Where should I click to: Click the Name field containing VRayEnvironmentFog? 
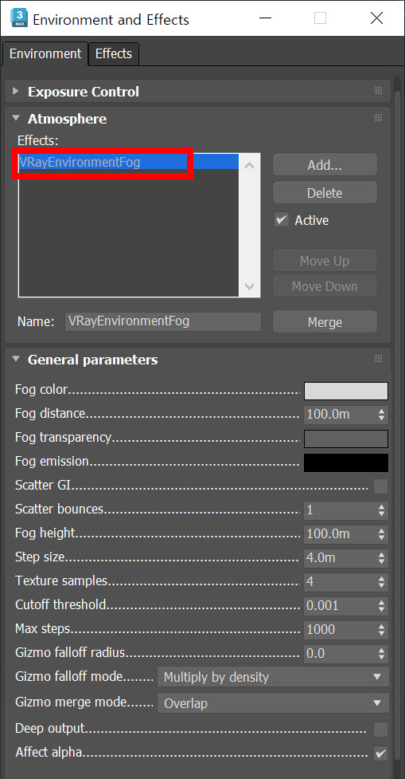(163, 321)
